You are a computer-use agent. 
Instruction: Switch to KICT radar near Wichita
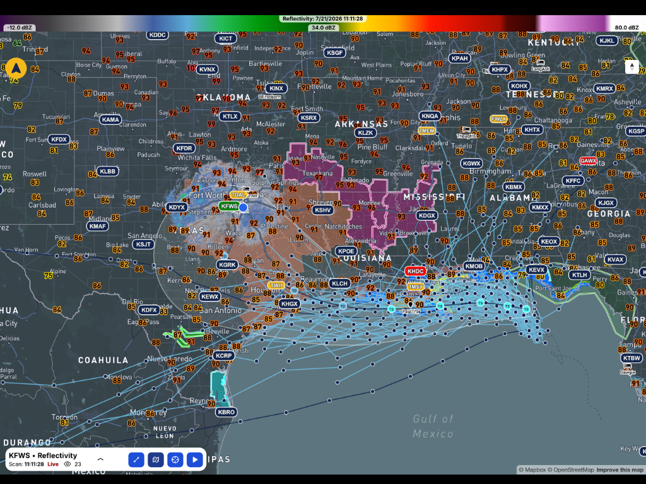pyautogui.click(x=225, y=38)
